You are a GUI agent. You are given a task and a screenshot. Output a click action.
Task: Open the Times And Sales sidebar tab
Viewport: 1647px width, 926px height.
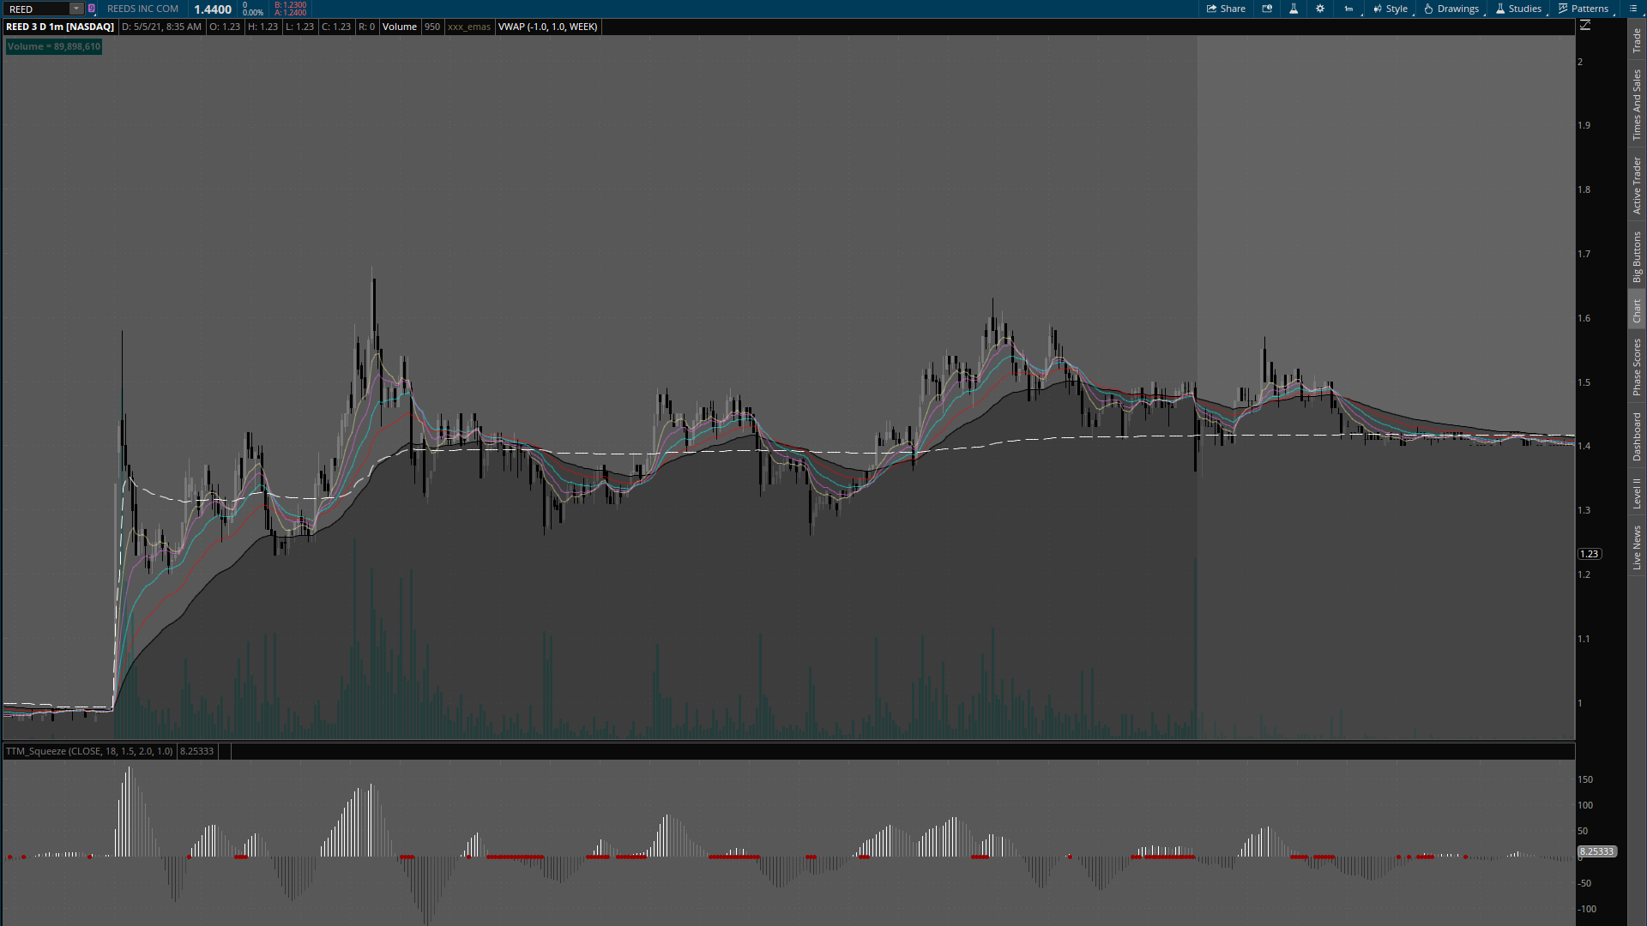pyautogui.click(x=1637, y=105)
